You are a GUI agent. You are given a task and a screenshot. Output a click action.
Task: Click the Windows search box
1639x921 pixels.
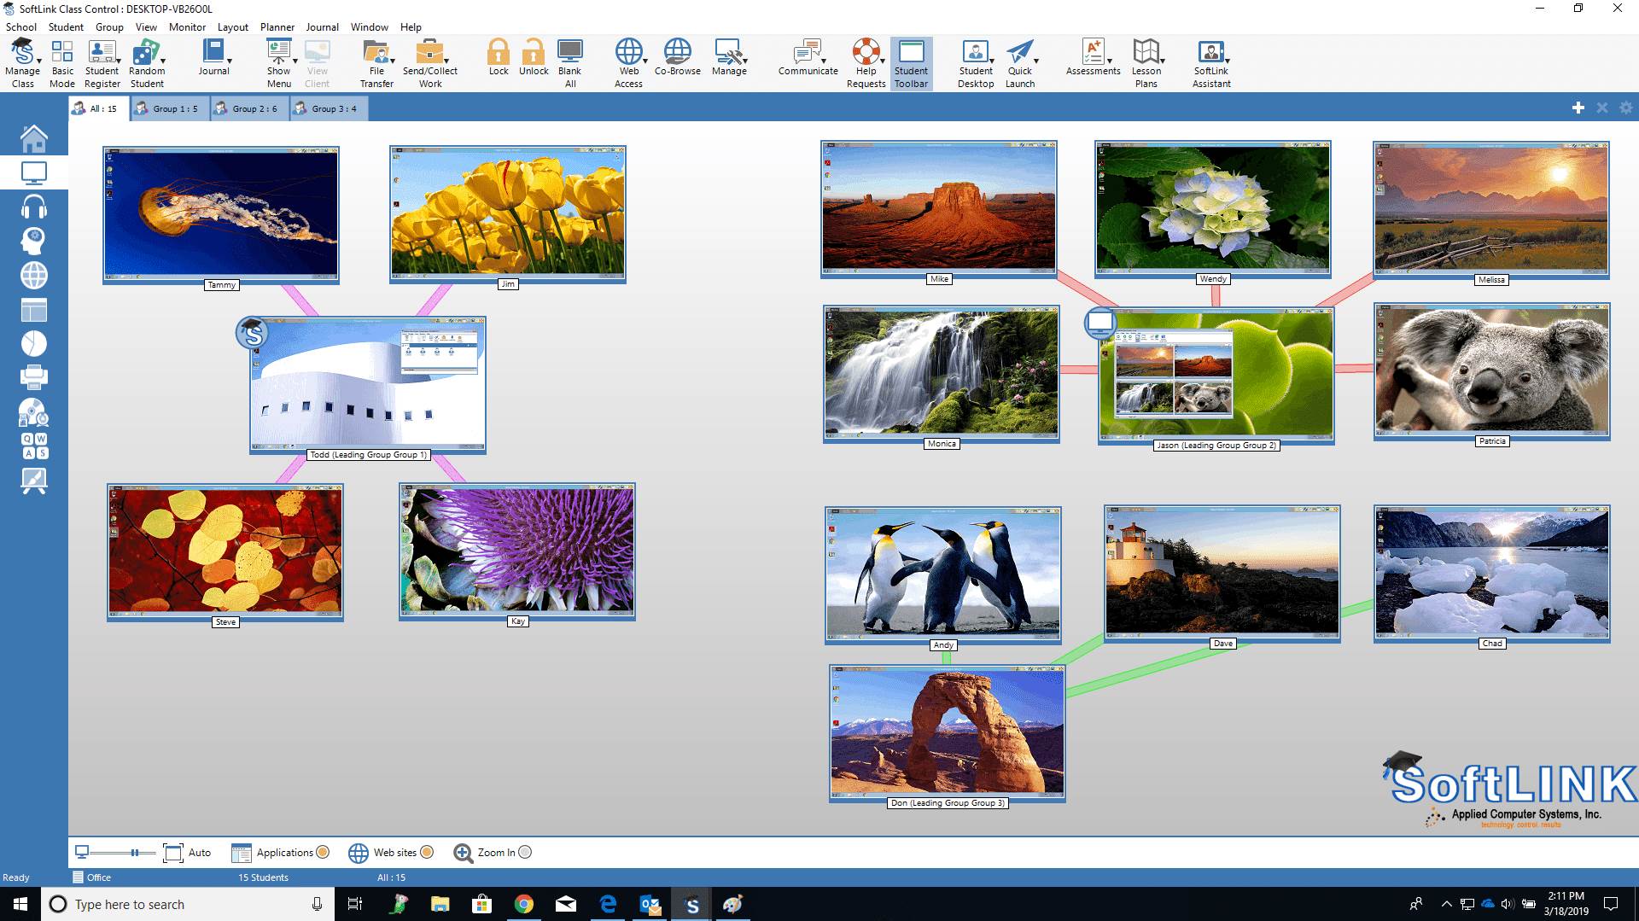tap(188, 904)
